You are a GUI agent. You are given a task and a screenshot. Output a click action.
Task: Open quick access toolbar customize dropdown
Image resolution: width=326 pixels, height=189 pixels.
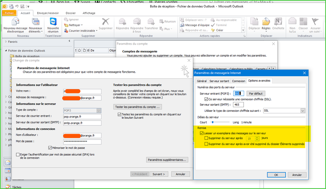28,7
